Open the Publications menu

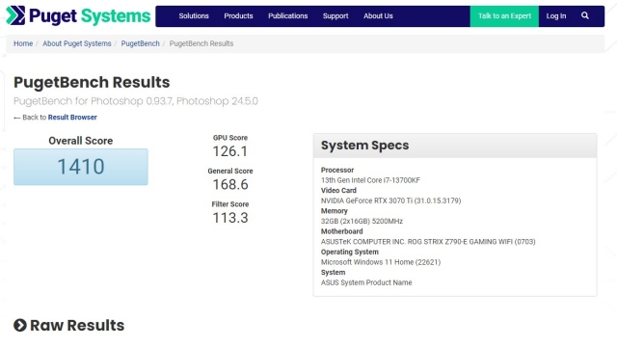point(288,16)
